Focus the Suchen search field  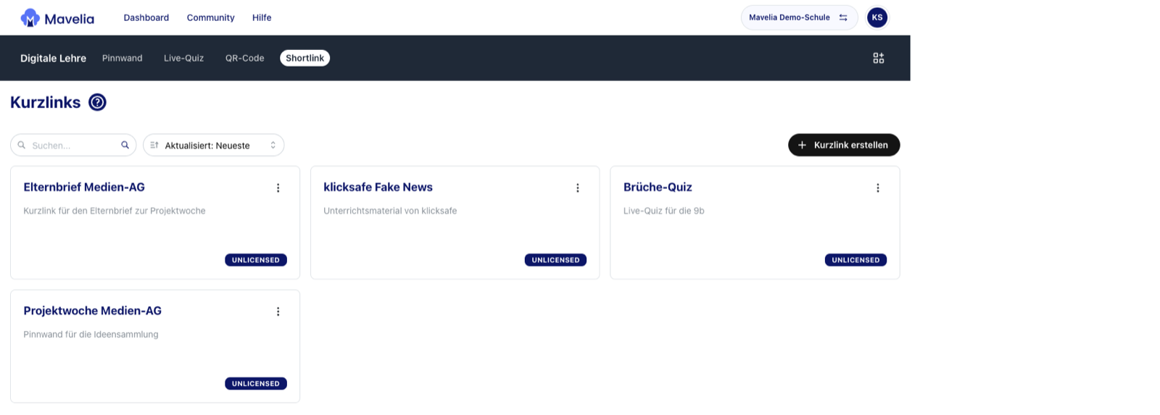pyautogui.click(x=74, y=145)
